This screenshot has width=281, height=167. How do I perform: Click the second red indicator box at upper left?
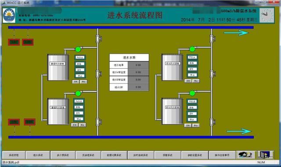pyautogui.click(x=28, y=42)
